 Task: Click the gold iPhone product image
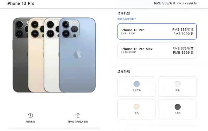[36, 55]
